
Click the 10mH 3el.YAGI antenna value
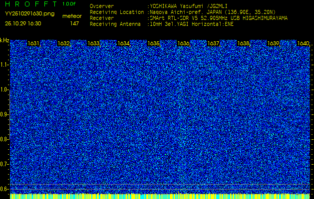click(x=192, y=24)
